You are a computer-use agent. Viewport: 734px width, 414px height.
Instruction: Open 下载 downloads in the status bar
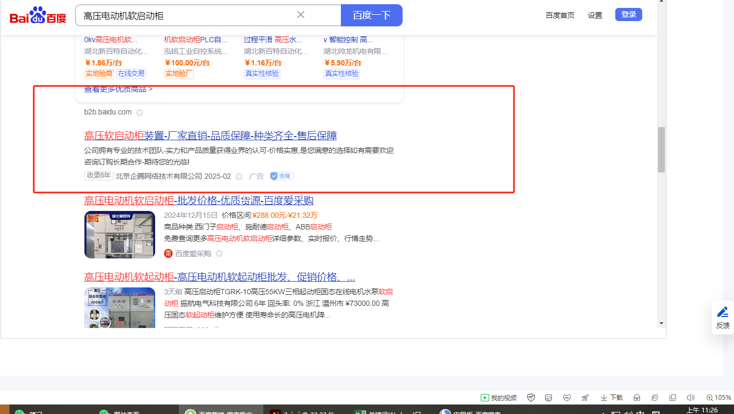[612, 398]
